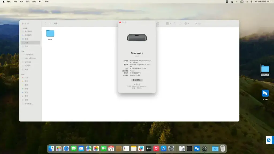The image size is (274, 154).
Task: Click the 更多信息 button in About window
Action: click(x=137, y=80)
